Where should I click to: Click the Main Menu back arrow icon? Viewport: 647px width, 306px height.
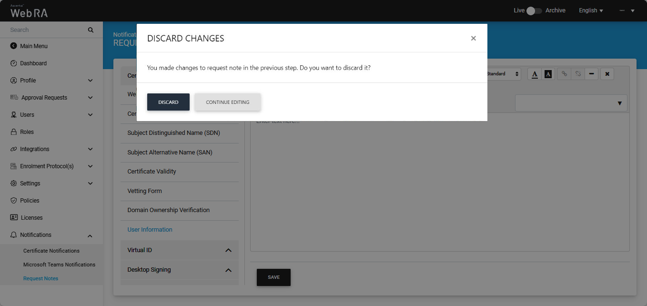[13, 46]
